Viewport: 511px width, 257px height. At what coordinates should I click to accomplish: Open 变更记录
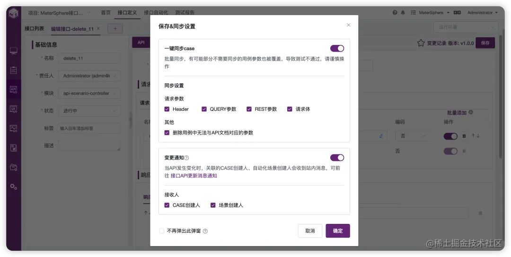coord(437,43)
